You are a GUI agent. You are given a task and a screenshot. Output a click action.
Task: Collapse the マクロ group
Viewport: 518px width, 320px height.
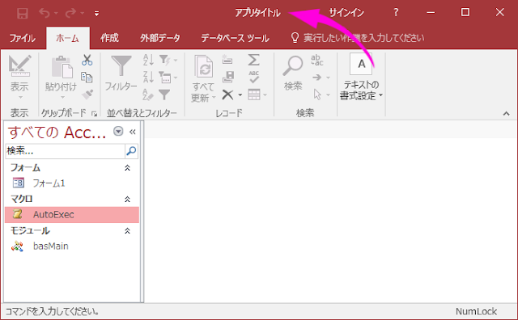tap(128, 200)
